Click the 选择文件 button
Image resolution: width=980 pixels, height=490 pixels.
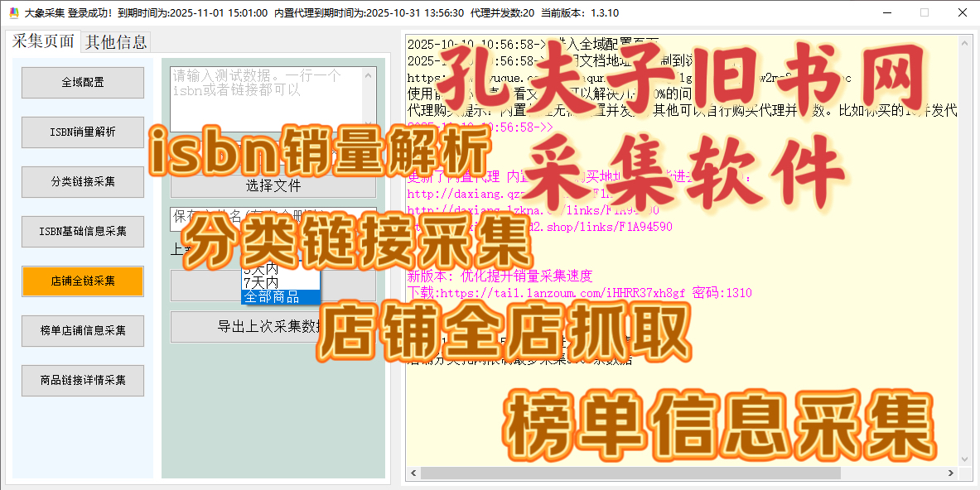coord(273,185)
